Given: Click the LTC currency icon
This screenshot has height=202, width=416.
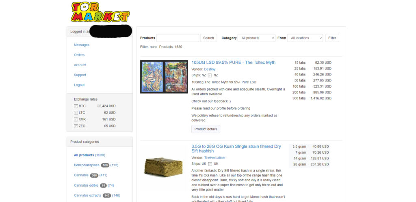Looking at the screenshot, I should pyautogui.click(x=76, y=113).
